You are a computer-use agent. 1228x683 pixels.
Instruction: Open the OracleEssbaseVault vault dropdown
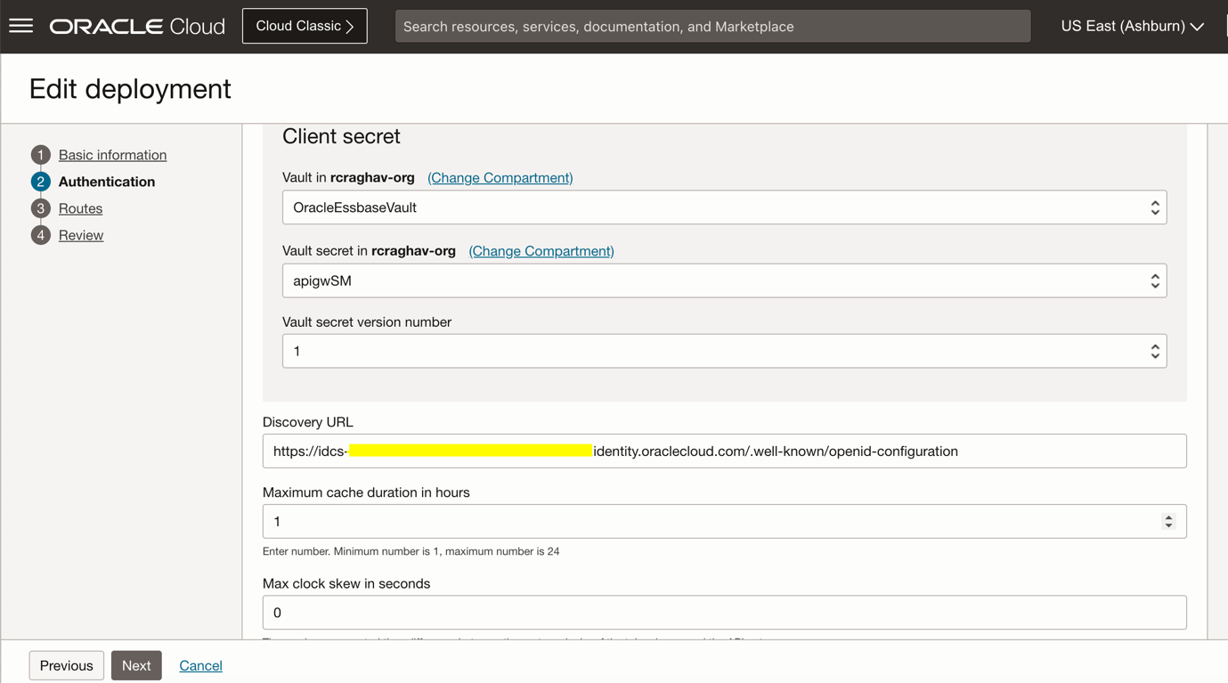point(724,207)
